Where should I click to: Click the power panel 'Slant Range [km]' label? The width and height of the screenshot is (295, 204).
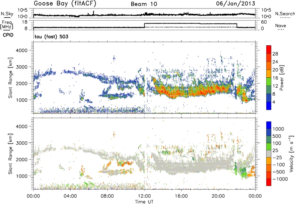tap(10, 78)
